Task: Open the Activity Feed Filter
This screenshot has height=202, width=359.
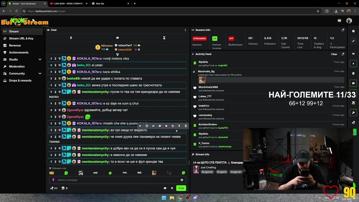Action: (x=334, y=54)
